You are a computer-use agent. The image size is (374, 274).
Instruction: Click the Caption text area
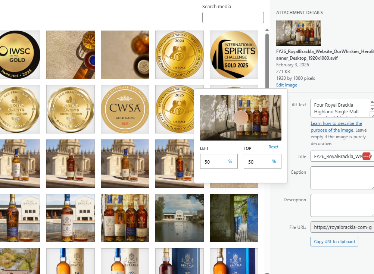(342, 178)
